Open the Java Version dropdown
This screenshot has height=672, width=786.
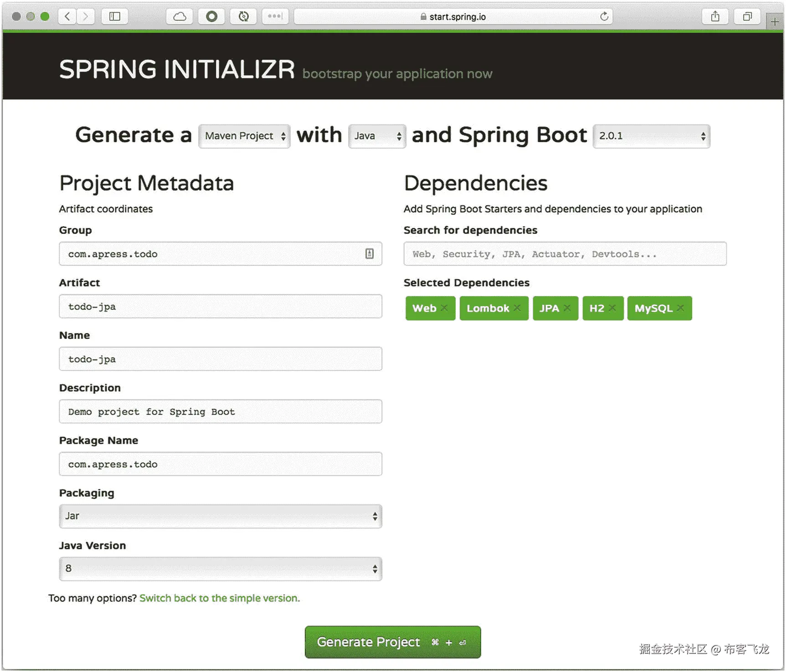pos(221,569)
